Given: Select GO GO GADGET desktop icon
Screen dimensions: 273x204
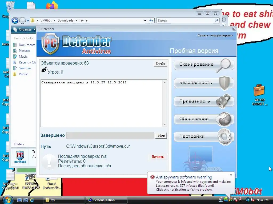Looking at the screenshot, I should (259, 95).
